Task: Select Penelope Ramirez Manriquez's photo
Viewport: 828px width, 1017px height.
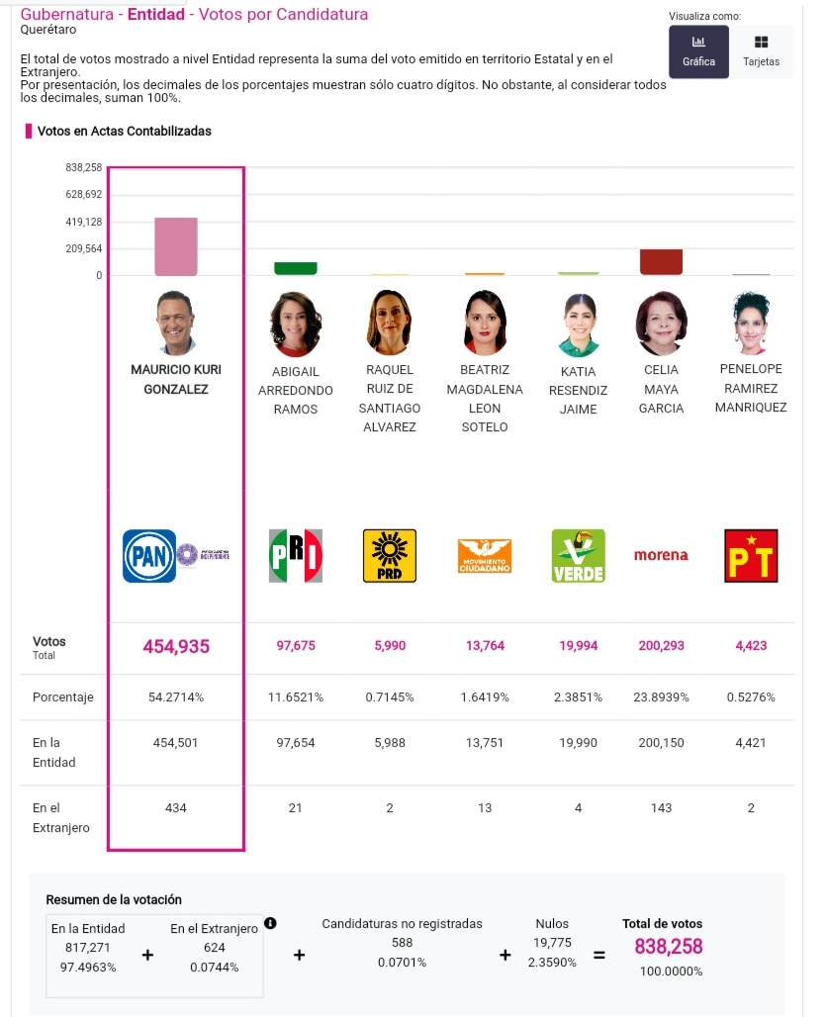Action: [751, 323]
